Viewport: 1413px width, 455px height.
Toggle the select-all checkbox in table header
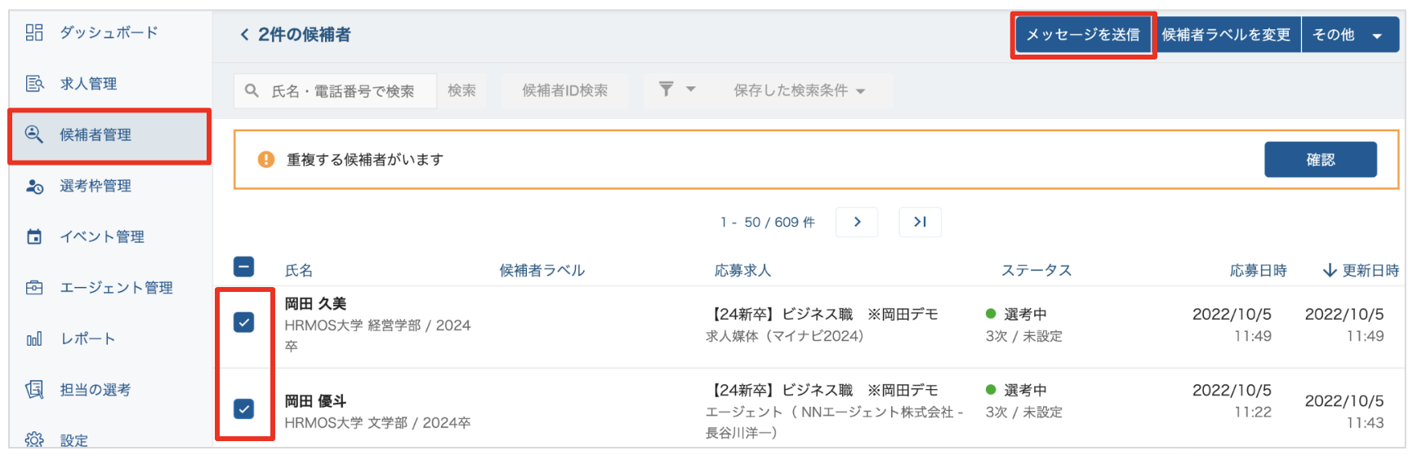point(244,267)
